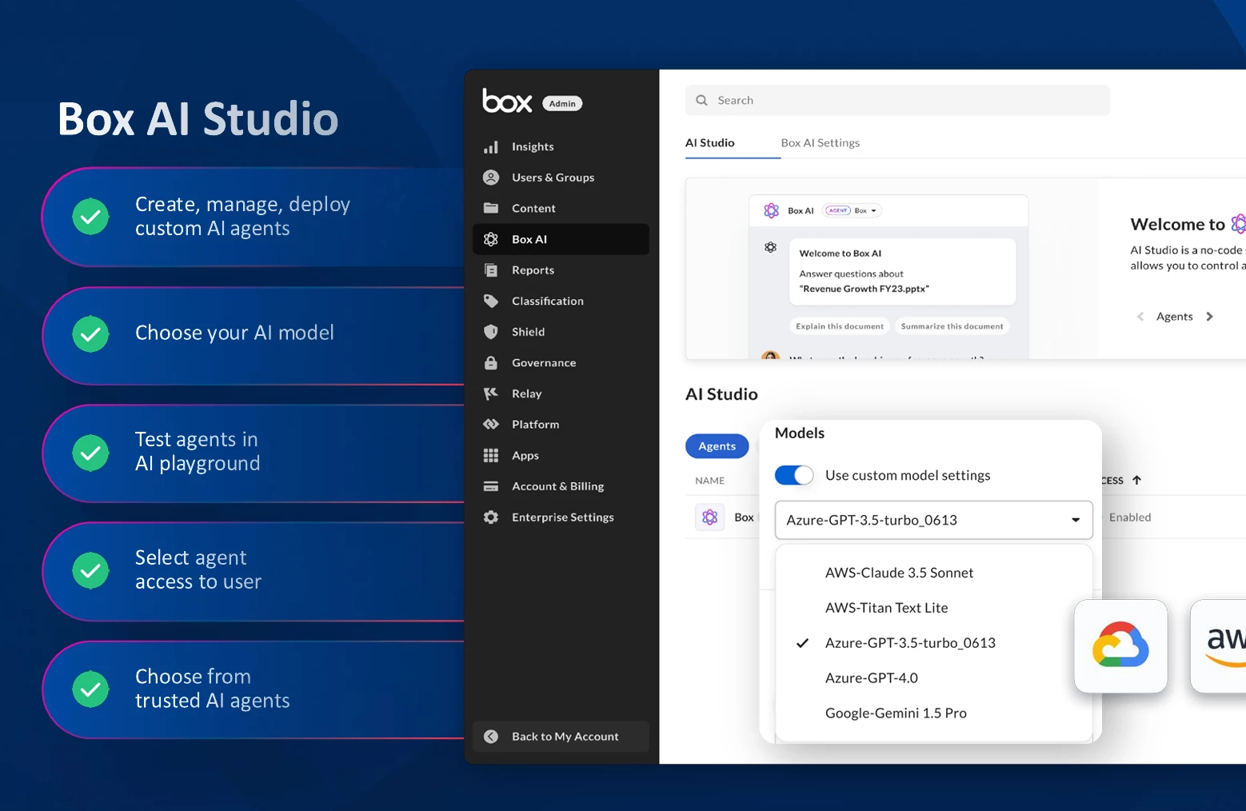Click the Admin badge next to logo

click(562, 103)
